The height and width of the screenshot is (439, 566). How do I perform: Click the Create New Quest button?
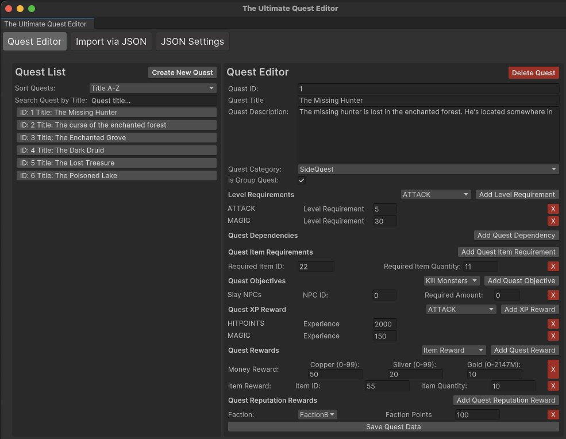[x=182, y=72]
